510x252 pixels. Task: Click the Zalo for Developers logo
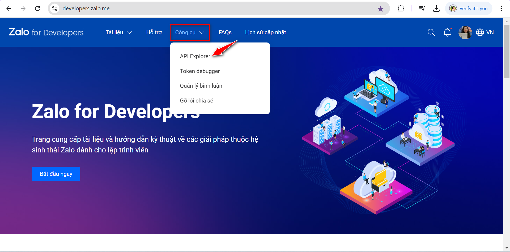pos(46,32)
